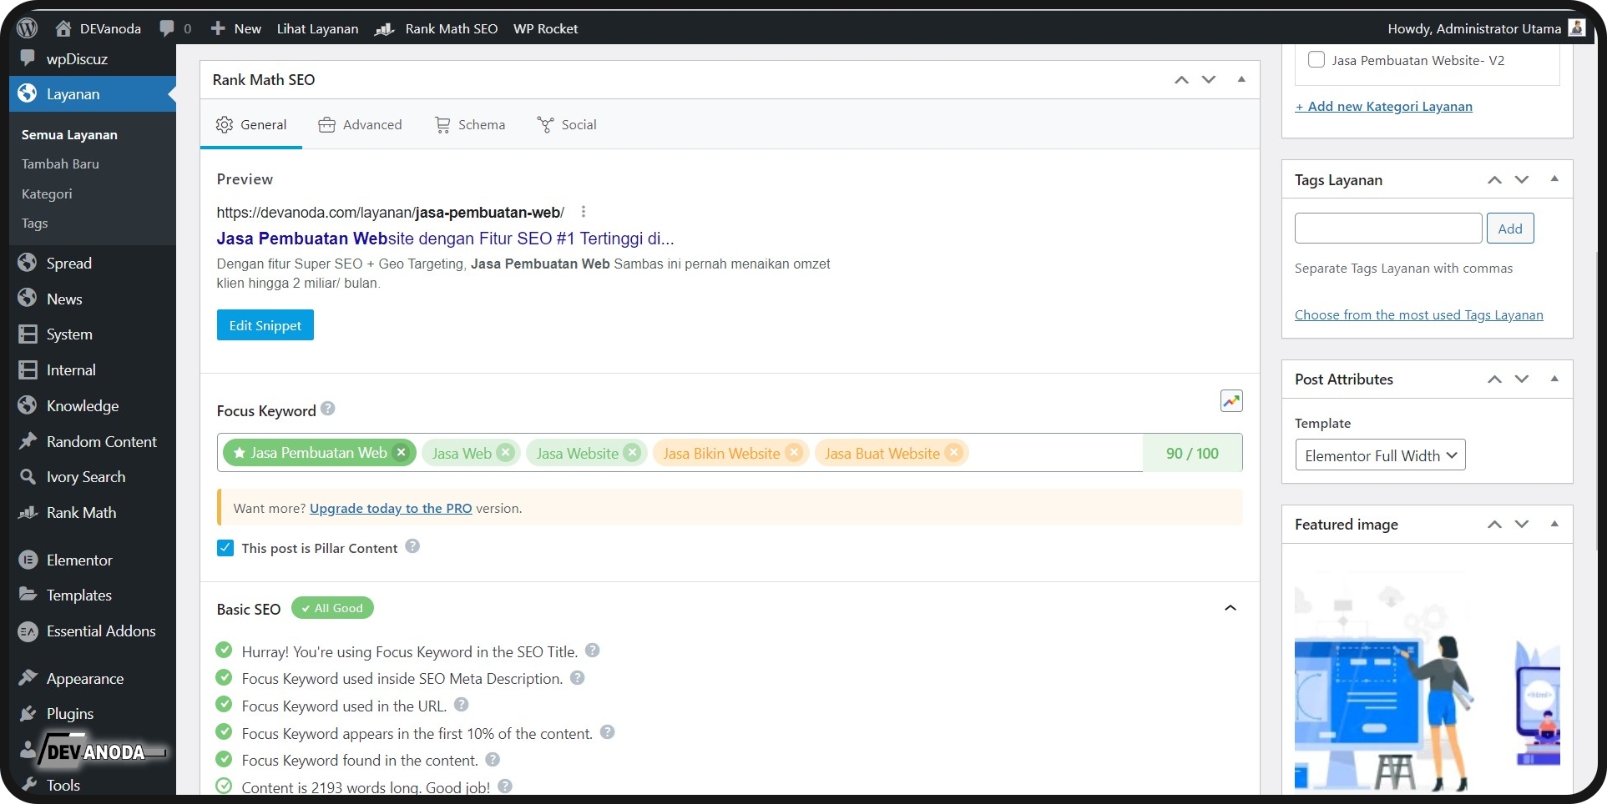Remove the Jasa Website keyword tag

(x=632, y=452)
